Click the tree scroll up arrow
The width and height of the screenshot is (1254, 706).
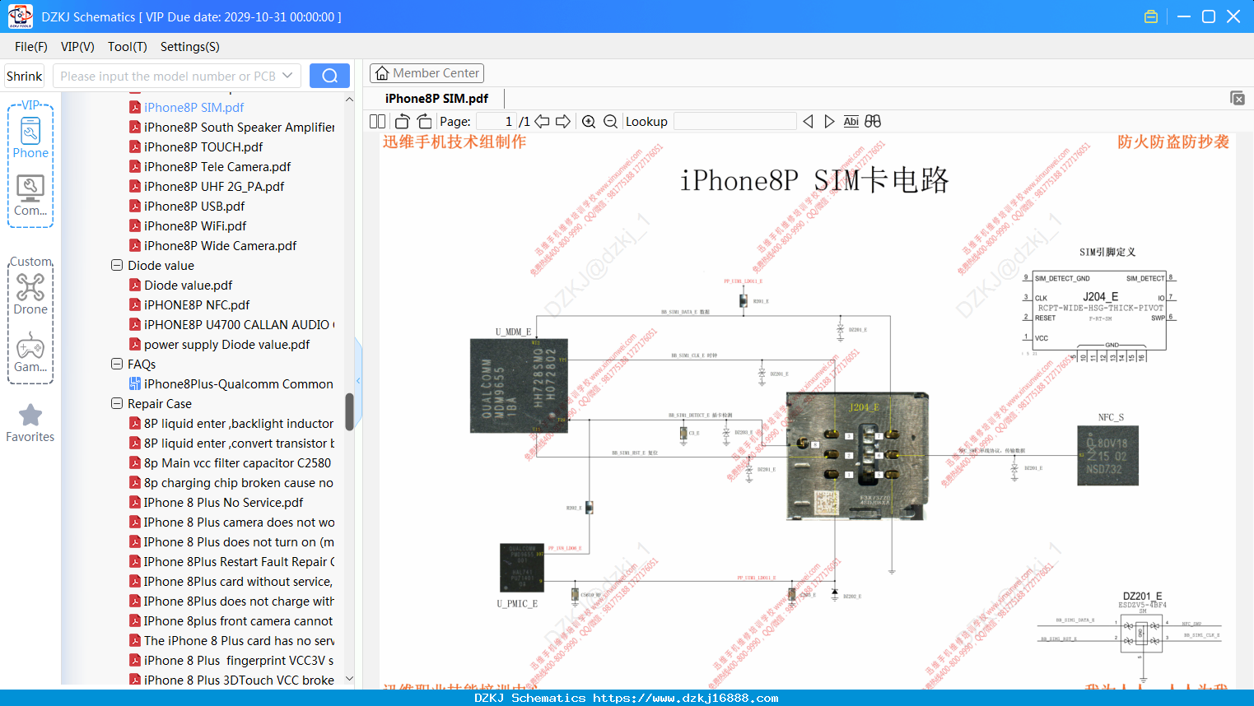pos(349,100)
